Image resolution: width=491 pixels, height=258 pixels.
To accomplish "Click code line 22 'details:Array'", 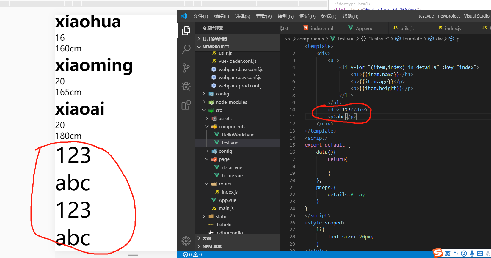I will pyautogui.click(x=346, y=194).
